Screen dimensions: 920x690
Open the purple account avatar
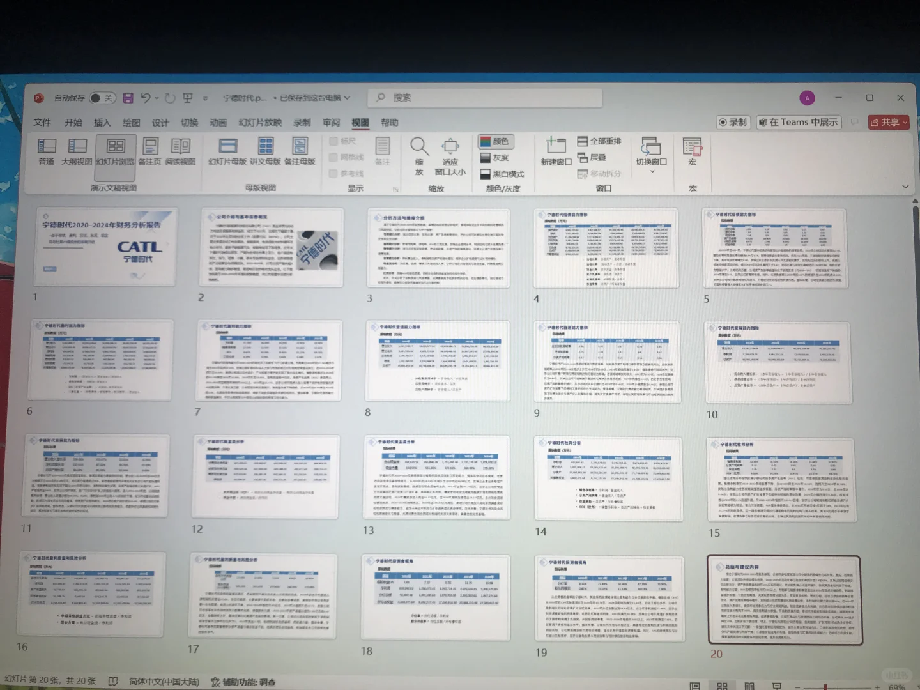click(x=807, y=98)
